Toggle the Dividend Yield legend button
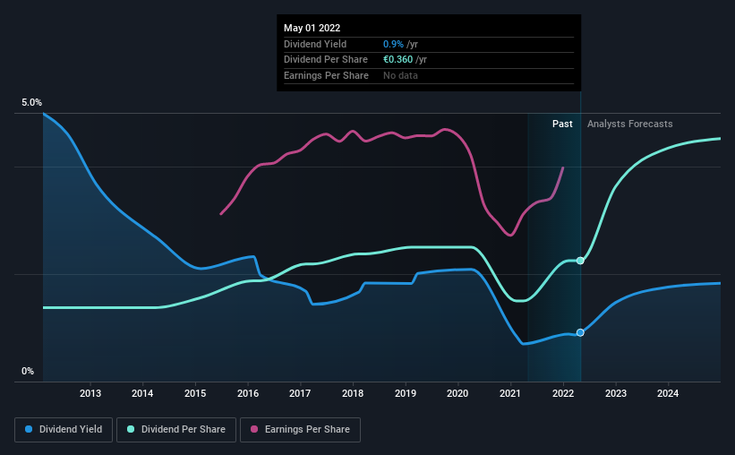The height and width of the screenshot is (455, 735). click(63, 430)
